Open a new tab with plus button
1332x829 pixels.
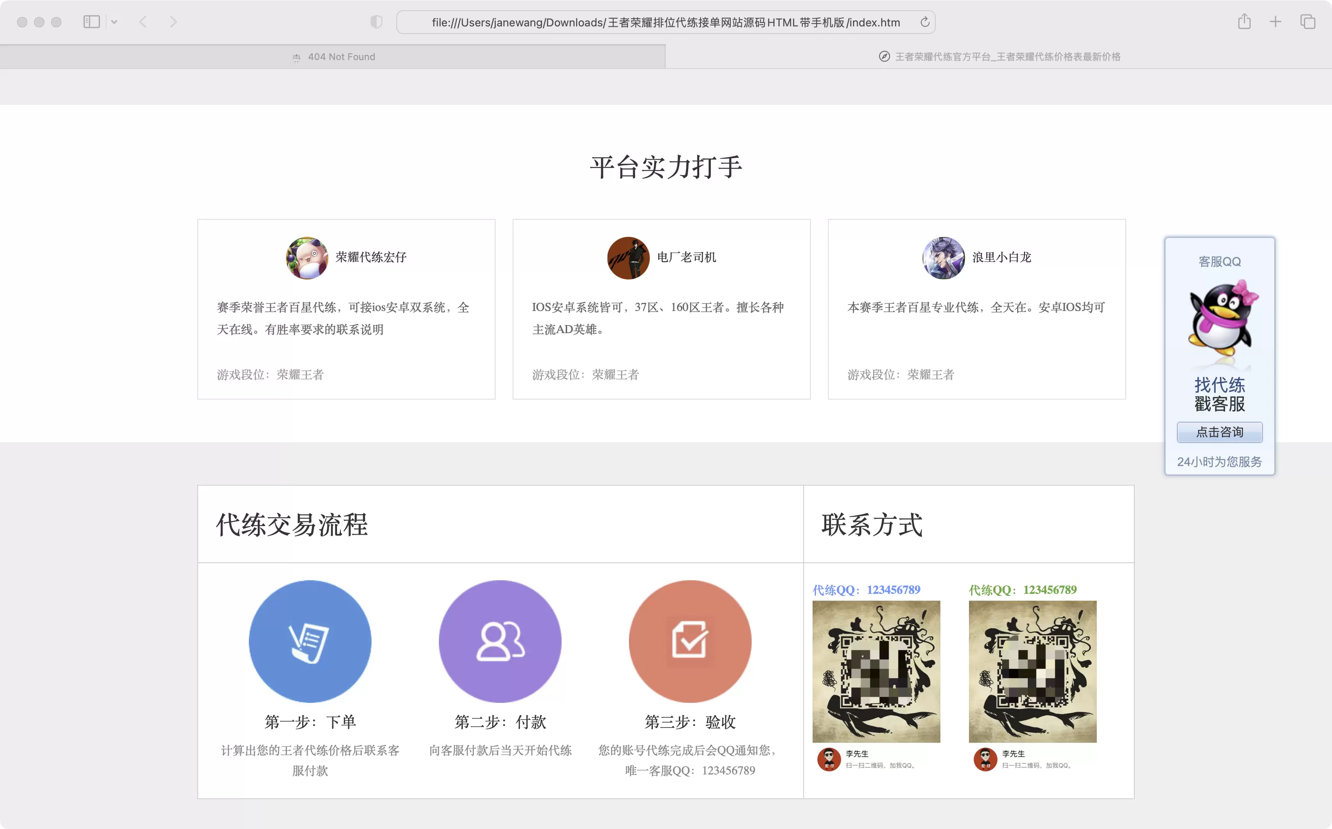point(1275,22)
